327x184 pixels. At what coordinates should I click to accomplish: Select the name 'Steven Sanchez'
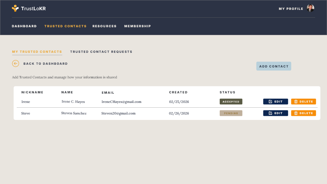click(74, 113)
